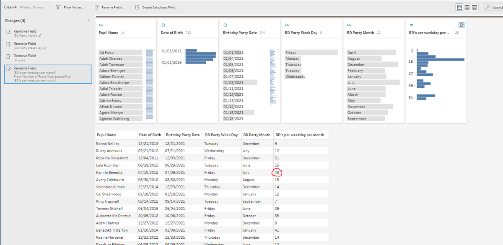Click Abc data type icon for Pupil Name
Image resolution: width=503 pixels, height=245 pixels.
(101, 25)
